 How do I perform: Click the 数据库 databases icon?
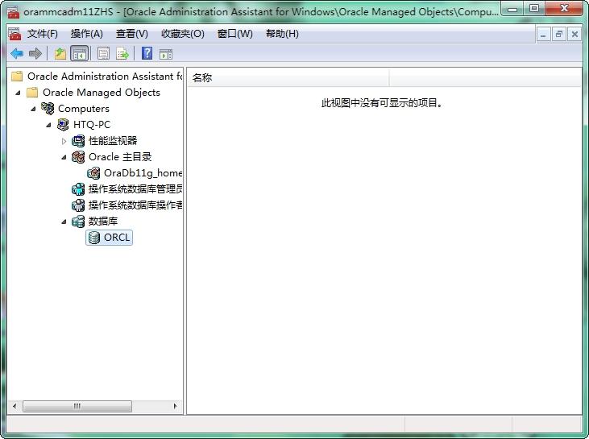point(78,222)
